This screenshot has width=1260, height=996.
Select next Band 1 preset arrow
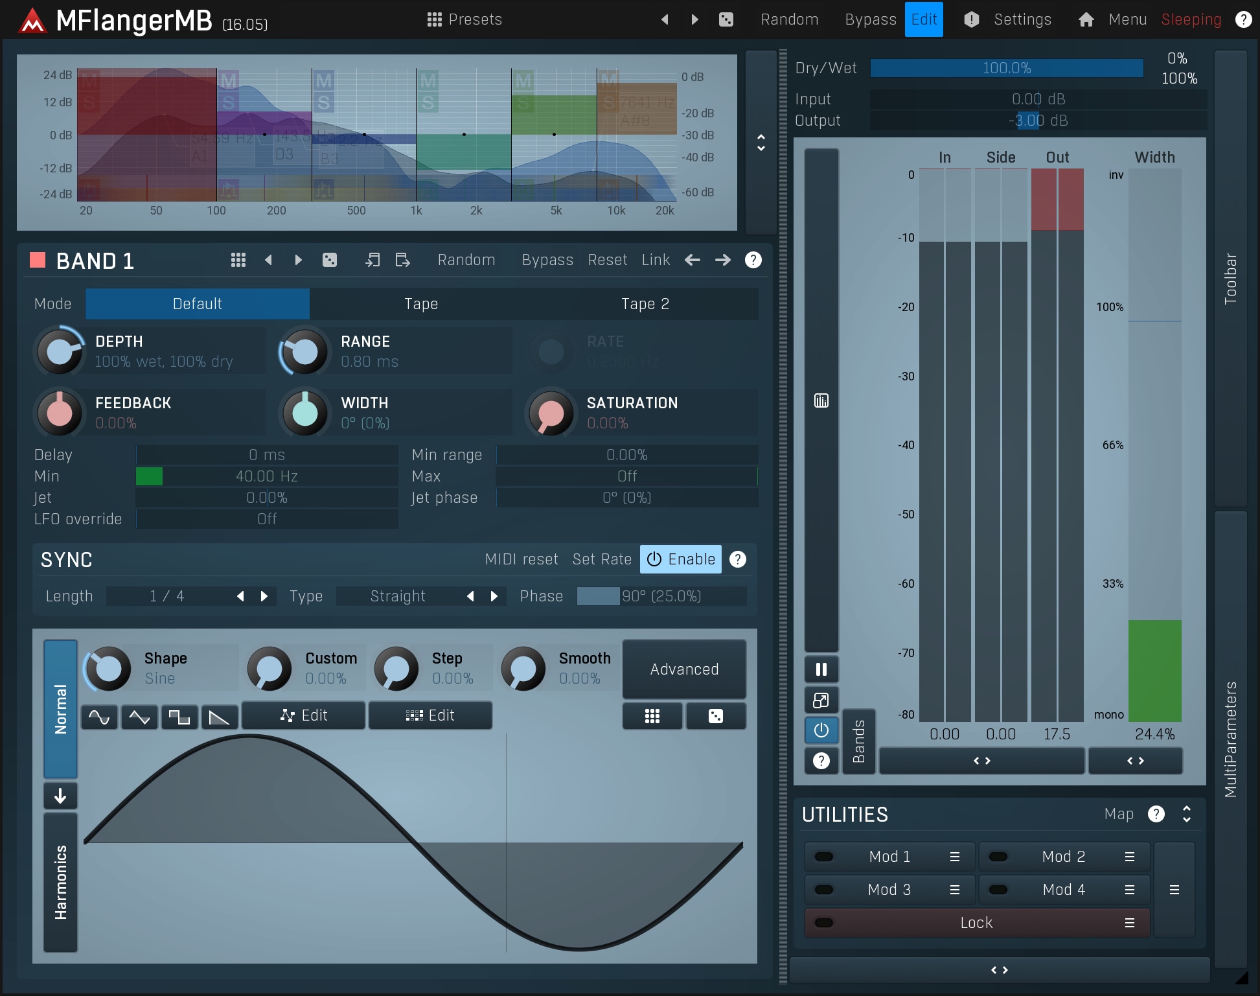coord(298,260)
